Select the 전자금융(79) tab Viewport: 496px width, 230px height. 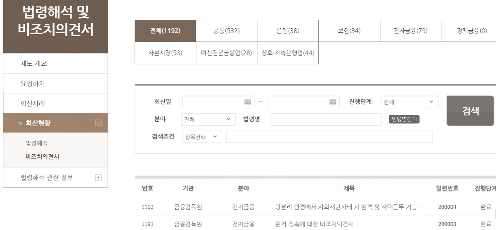(411, 31)
